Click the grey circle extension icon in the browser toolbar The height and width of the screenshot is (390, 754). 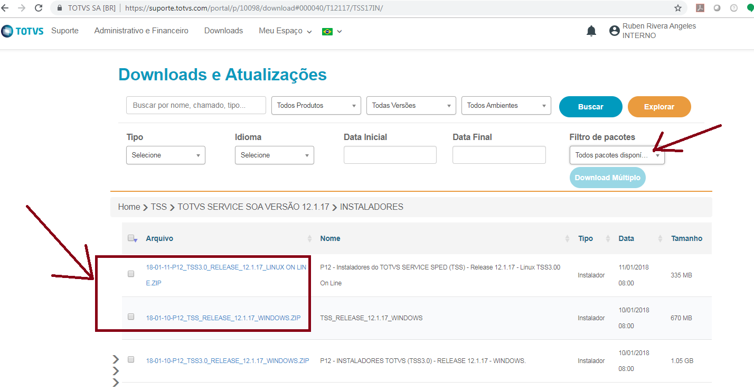[x=717, y=8]
